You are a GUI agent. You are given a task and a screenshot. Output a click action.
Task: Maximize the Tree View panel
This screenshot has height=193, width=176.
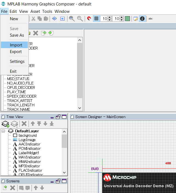click(64, 117)
